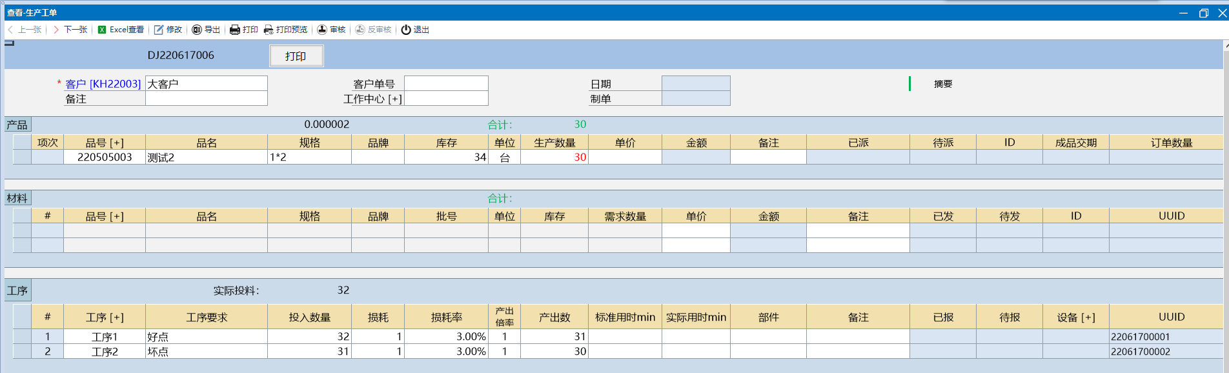Expand the 工序 [+] column lookup
Image resolution: width=1229 pixels, height=373 pixels.
[x=104, y=318]
